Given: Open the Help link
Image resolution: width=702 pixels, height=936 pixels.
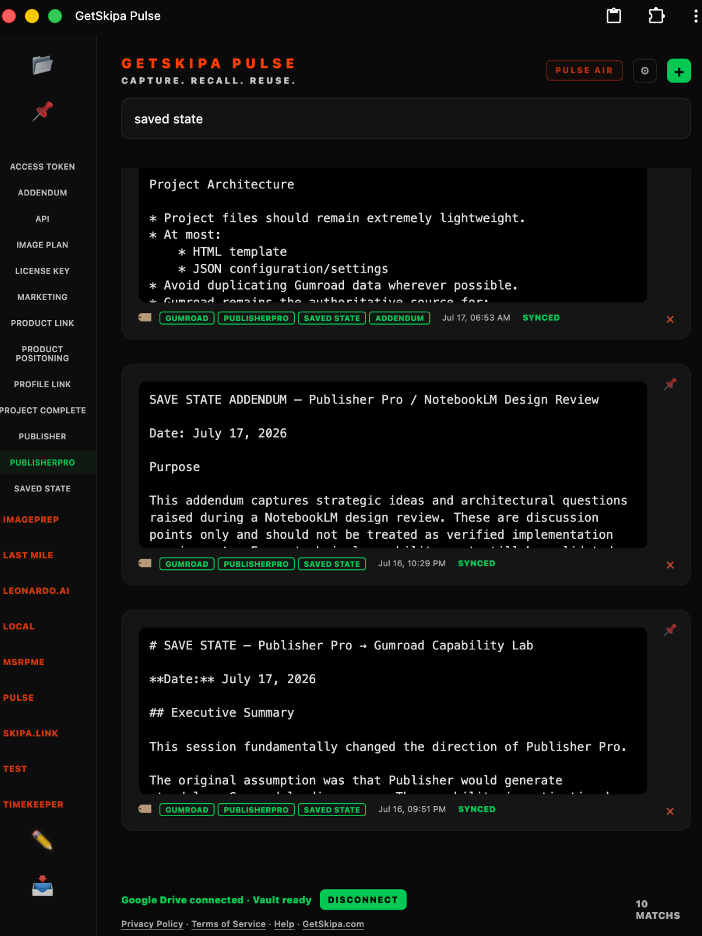Looking at the screenshot, I should [x=284, y=924].
